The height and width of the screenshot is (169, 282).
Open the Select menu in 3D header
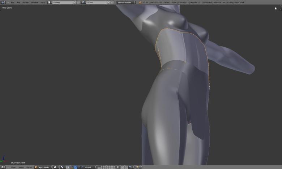click(x=21, y=167)
